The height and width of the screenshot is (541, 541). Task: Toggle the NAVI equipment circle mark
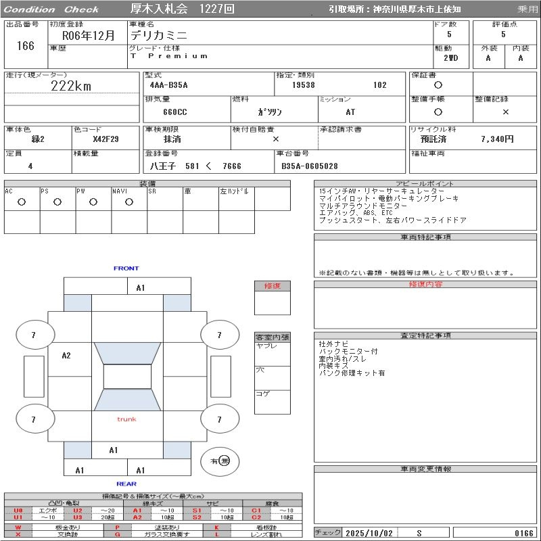[x=129, y=202]
